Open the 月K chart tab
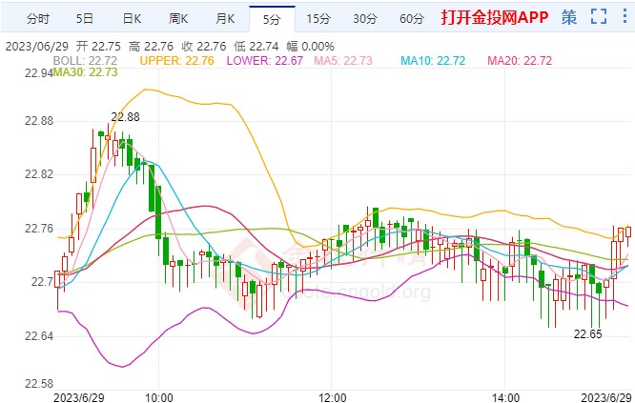635x403 pixels. [x=225, y=19]
